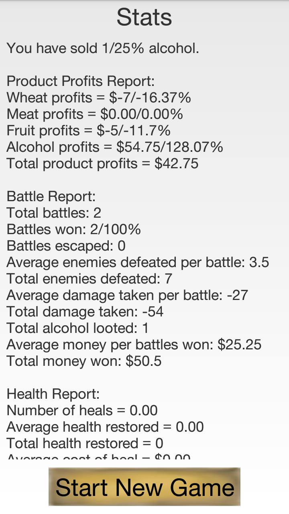Tap Average enemies defeated per battle
Viewport: 289px width, 514px height.
click(x=138, y=262)
